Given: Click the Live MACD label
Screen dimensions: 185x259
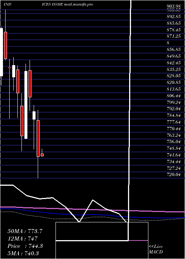Looking at the screenshot, I should [x=156, y=249].
